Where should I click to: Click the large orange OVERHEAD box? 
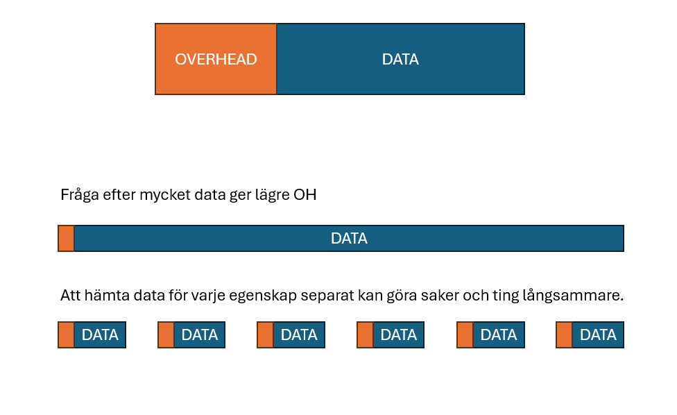216,59
